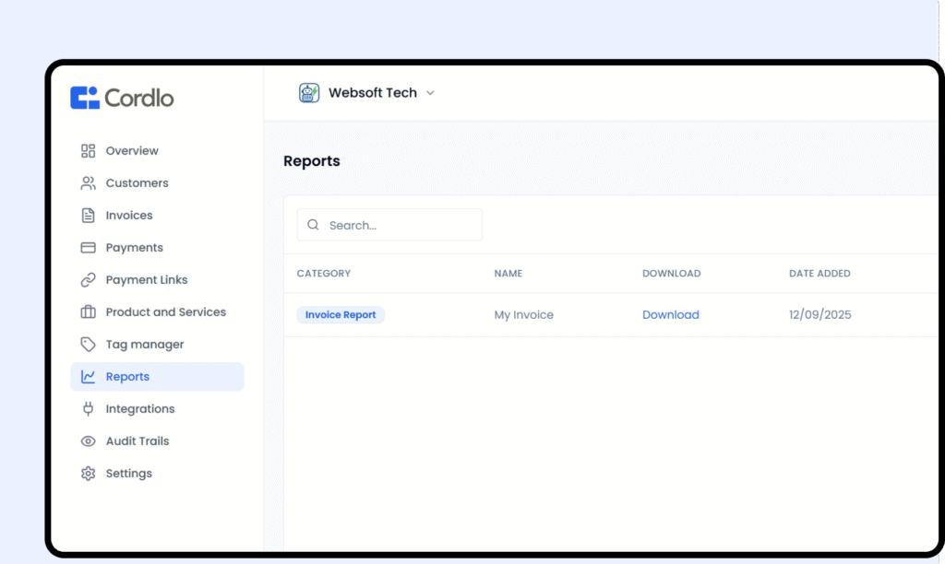Click the Websoft Tech company avatar
The height and width of the screenshot is (564, 945).
coord(309,93)
